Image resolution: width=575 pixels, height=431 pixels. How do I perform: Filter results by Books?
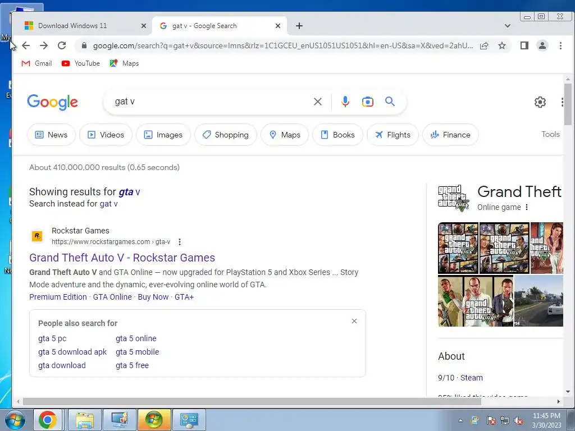pos(337,135)
